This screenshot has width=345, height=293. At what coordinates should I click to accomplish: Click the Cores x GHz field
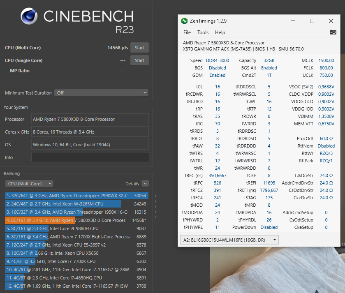click(90, 132)
